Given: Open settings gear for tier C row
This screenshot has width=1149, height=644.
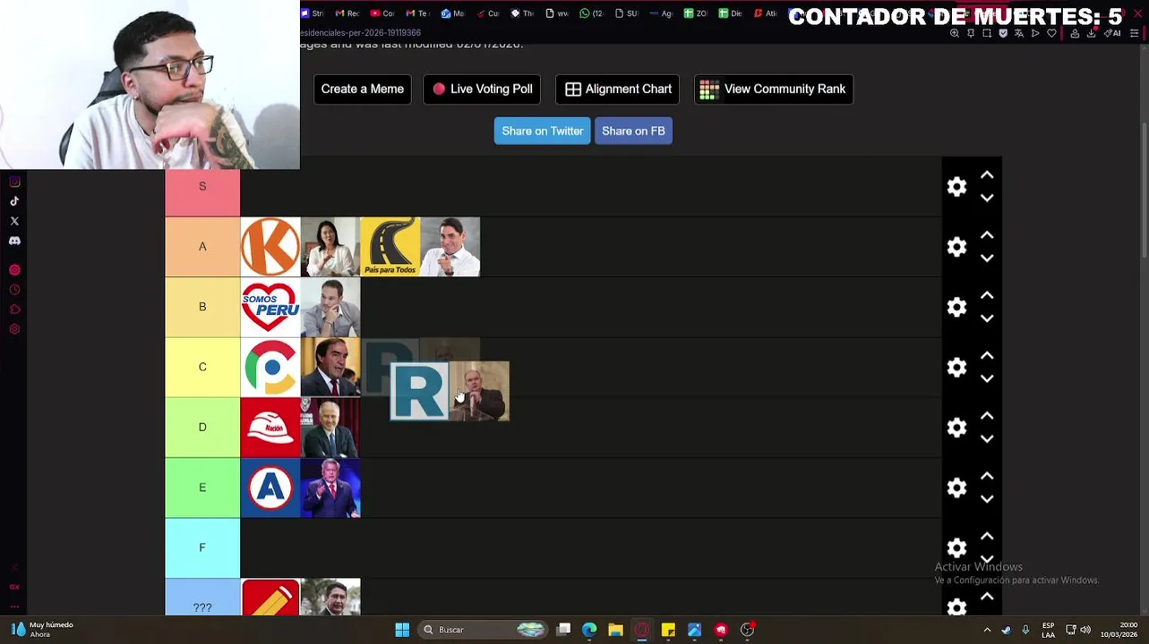Looking at the screenshot, I should pyautogui.click(x=956, y=367).
